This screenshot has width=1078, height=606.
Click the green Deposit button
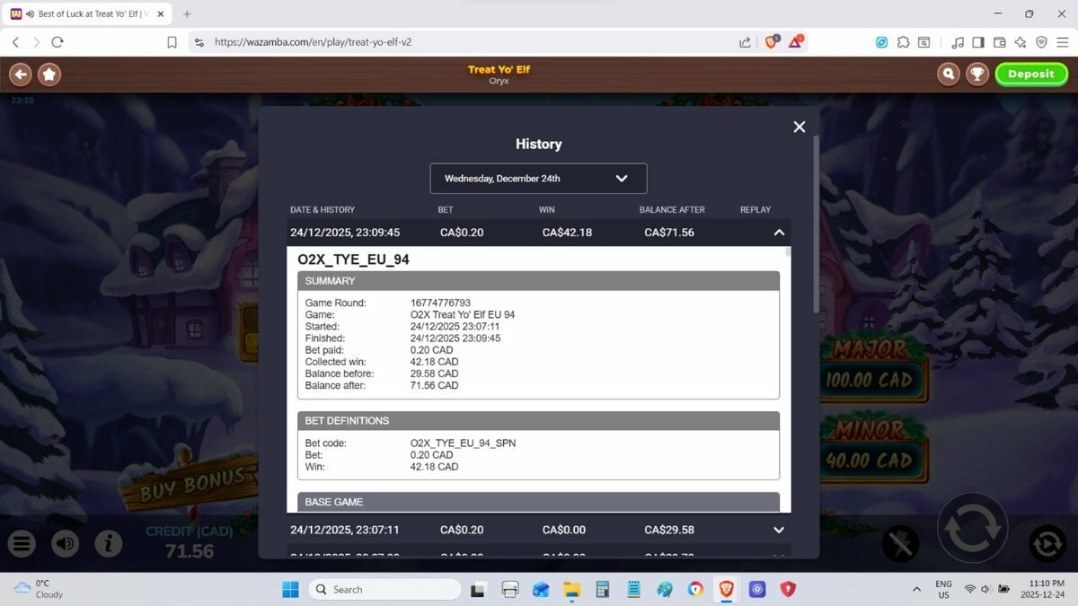(1030, 75)
